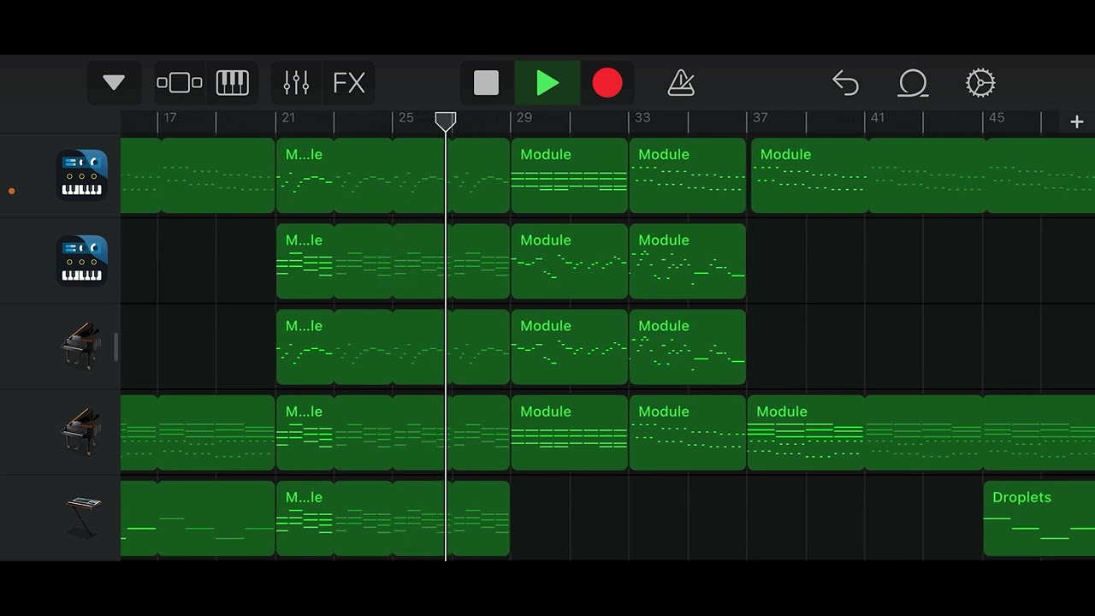Viewport: 1095px width, 616px height.
Task: Undo the last action
Action: point(845,83)
